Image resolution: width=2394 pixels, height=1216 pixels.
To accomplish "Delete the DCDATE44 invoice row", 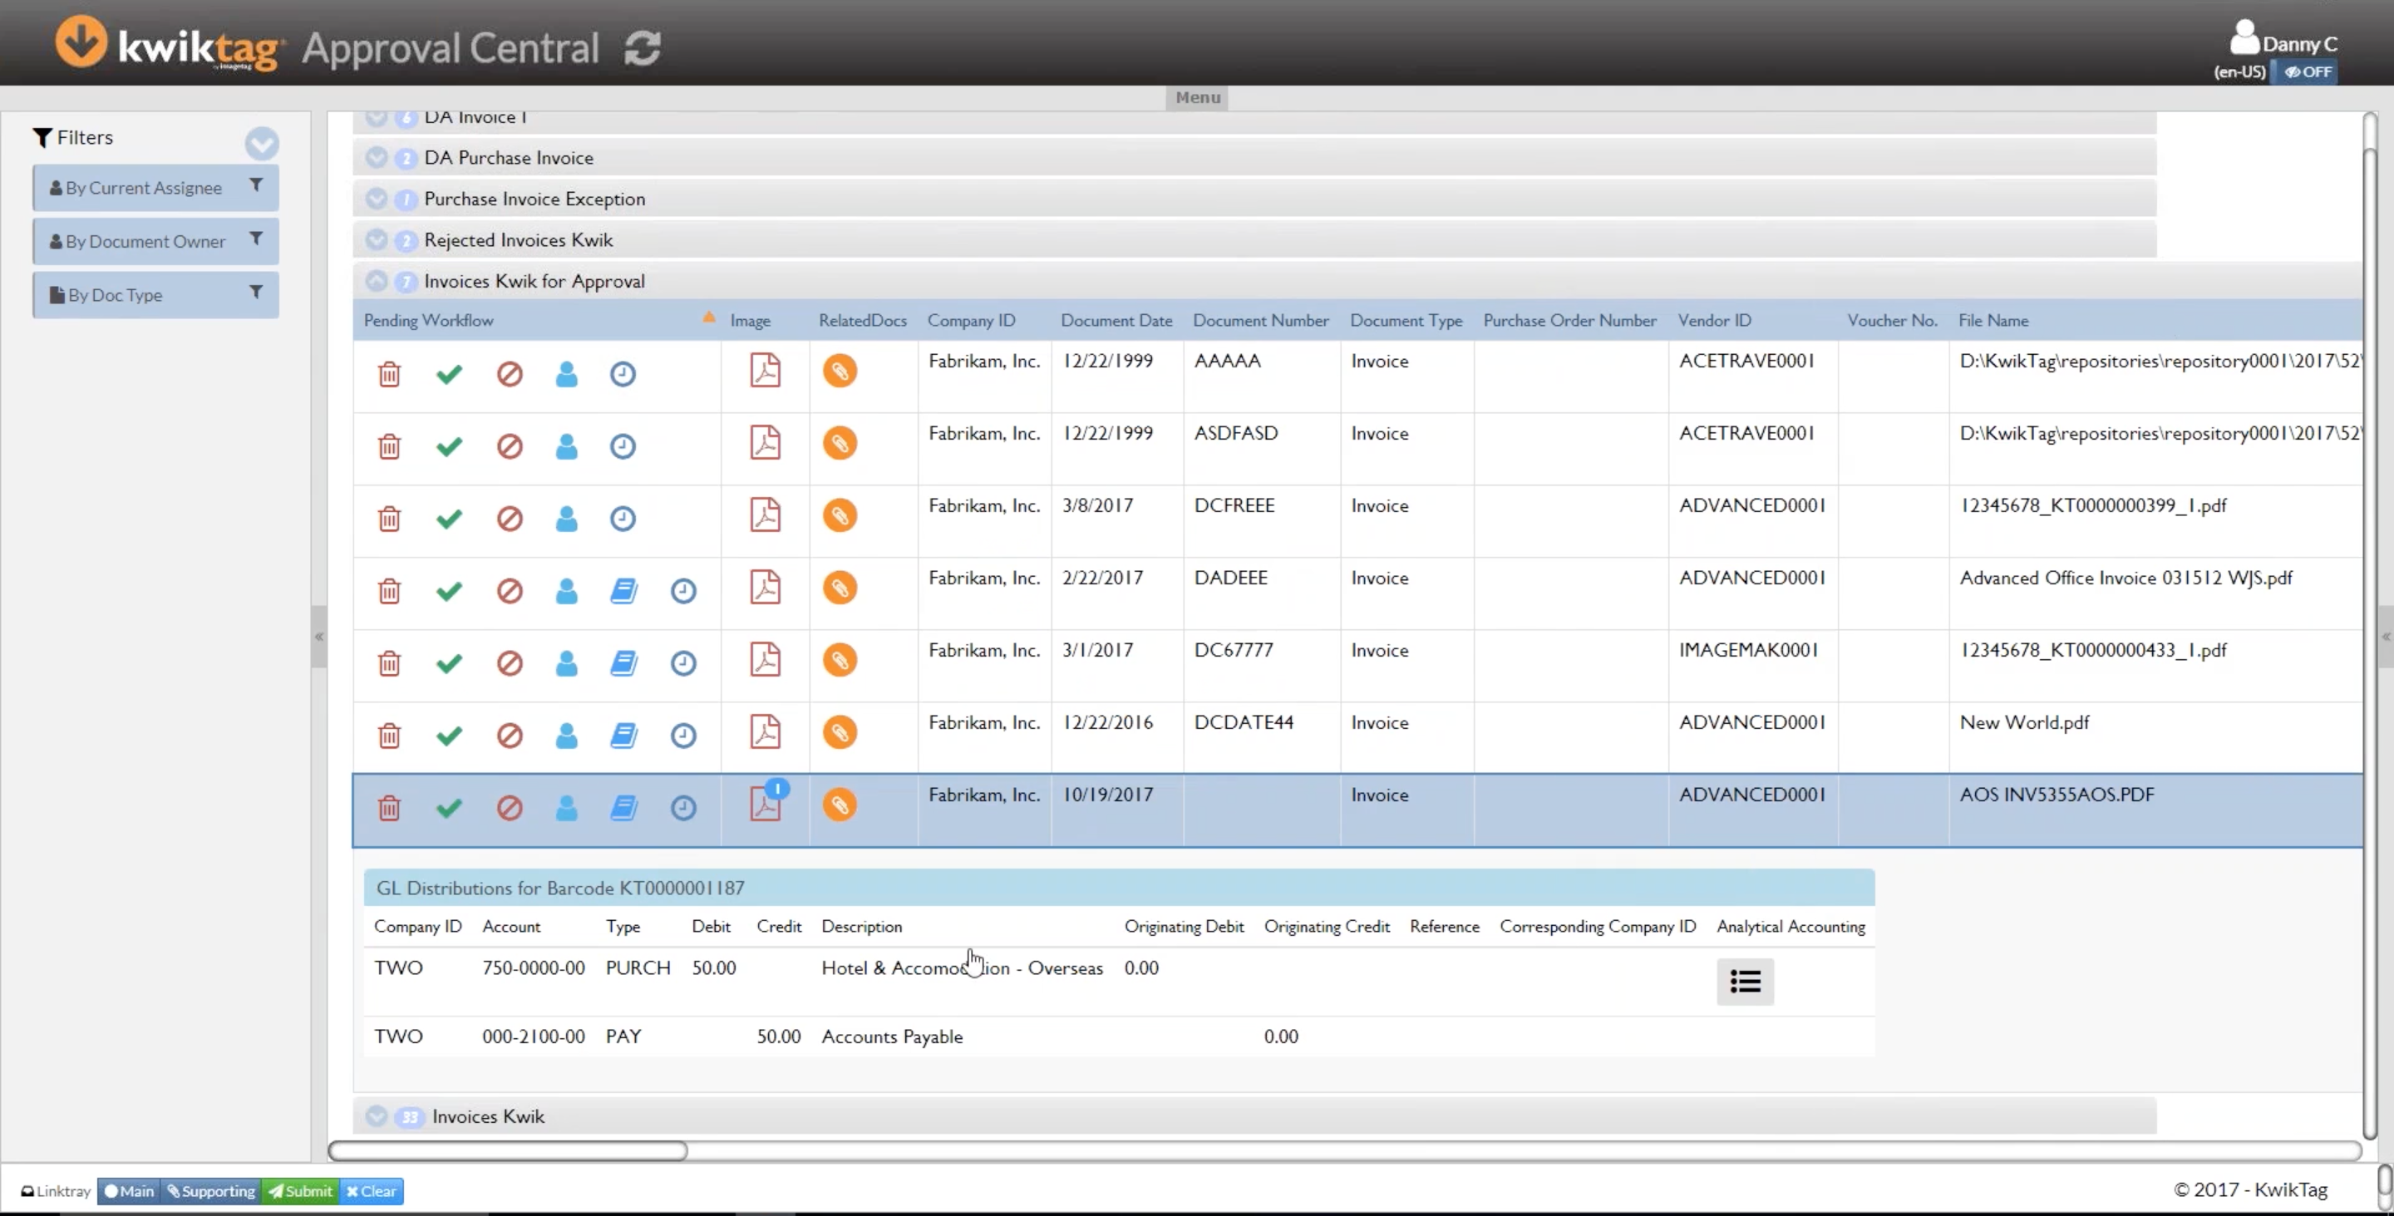I will pyautogui.click(x=389, y=736).
